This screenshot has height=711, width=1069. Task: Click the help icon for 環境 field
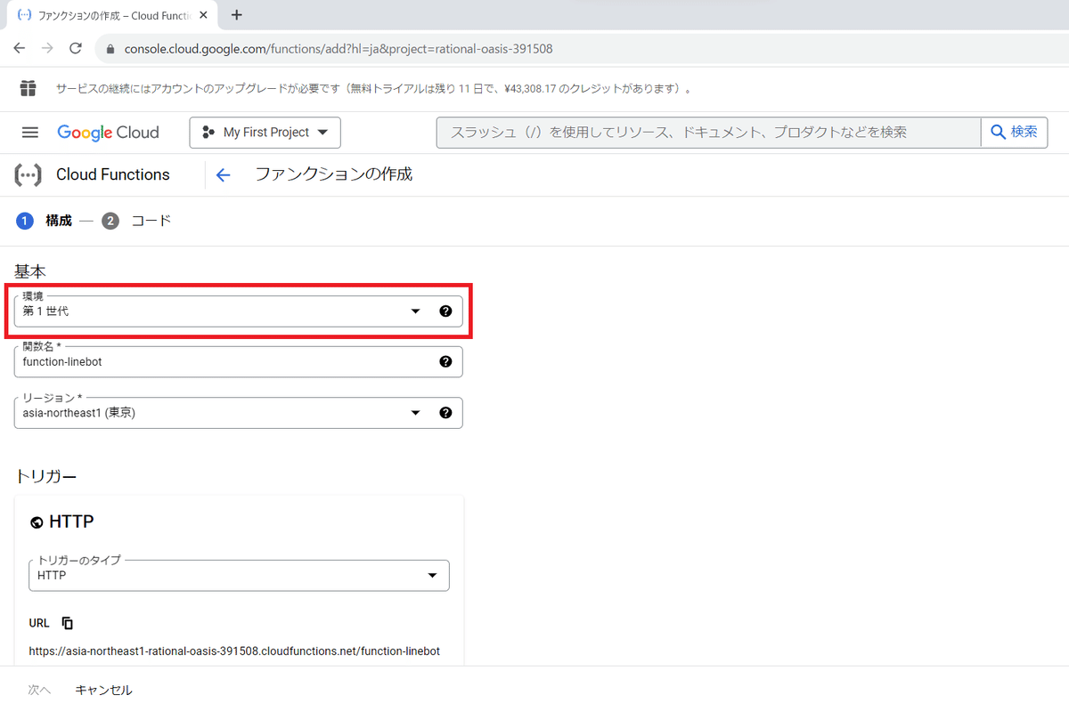[445, 311]
